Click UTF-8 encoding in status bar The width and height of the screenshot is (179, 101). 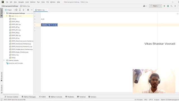point(151,100)
